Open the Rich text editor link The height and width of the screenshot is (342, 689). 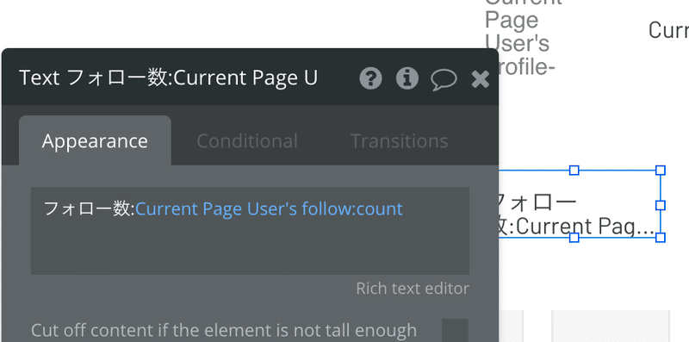point(413,289)
